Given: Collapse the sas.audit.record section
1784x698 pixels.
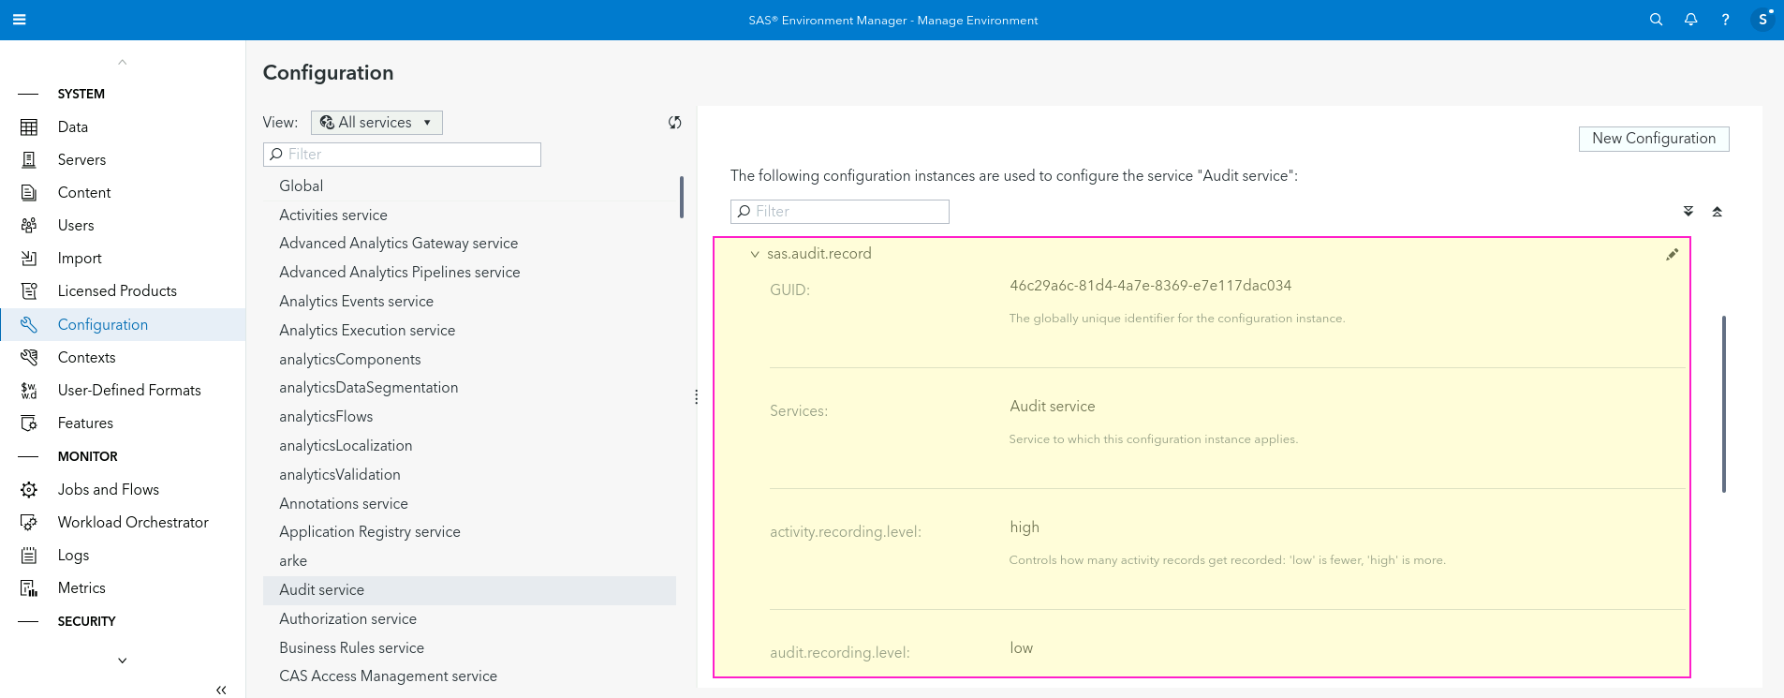Looking at the screenshot, I should (x=755, y=254).
